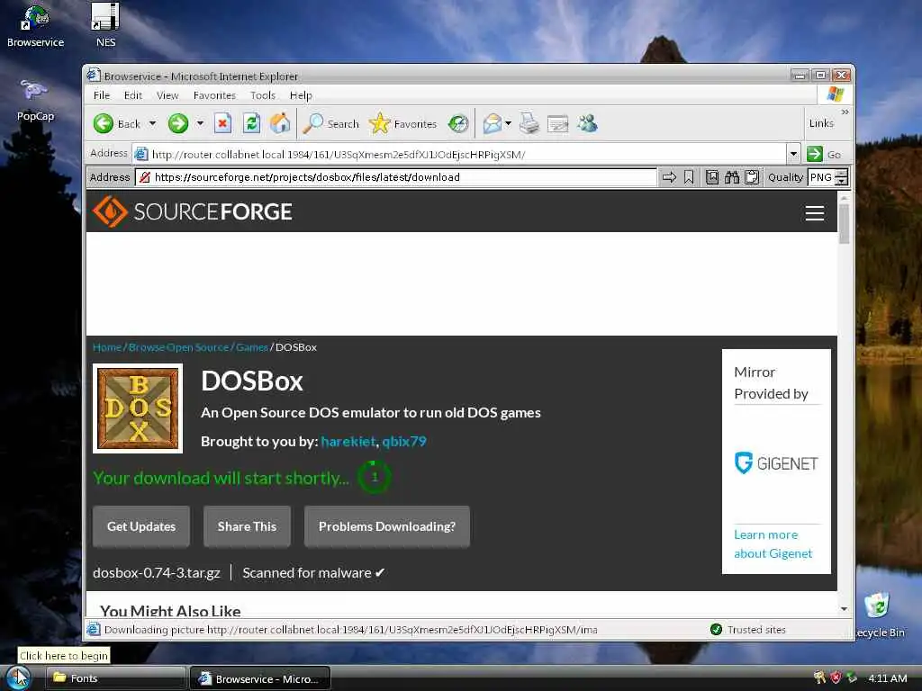Click the download countdown progress circle

pyautogui.click(x=375, y=477)
